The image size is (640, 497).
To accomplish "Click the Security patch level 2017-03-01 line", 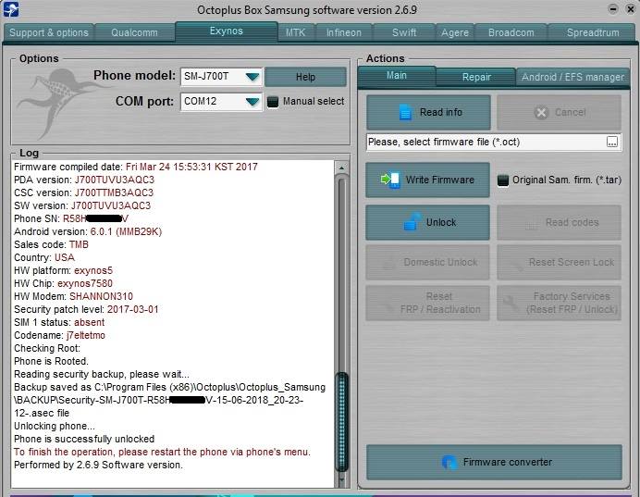I will pos(86,309).
